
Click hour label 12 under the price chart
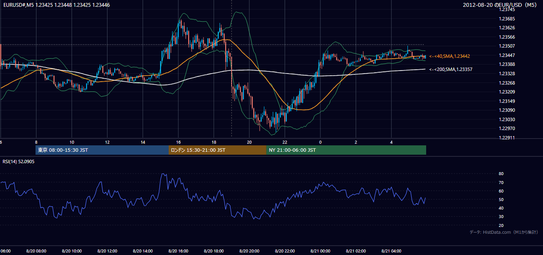pyautogui.click(x=107, y=142)
